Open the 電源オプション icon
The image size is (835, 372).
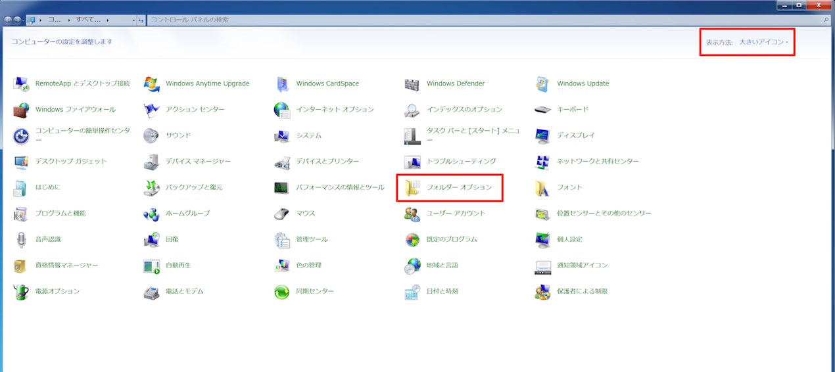(x=21, y=291)
